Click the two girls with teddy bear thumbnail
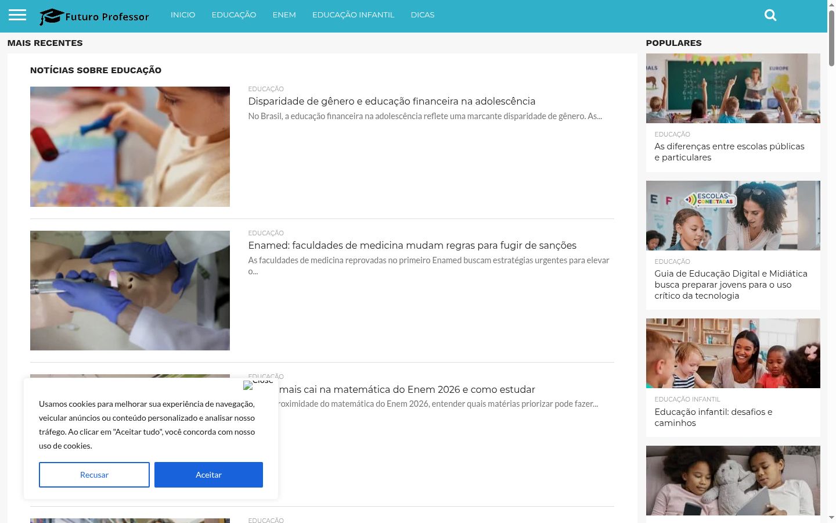Screen dimensions: 836x523 pos(733,481)
